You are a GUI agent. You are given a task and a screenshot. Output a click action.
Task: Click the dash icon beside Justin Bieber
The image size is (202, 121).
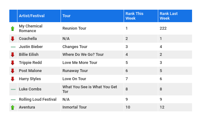pos(13,47)
